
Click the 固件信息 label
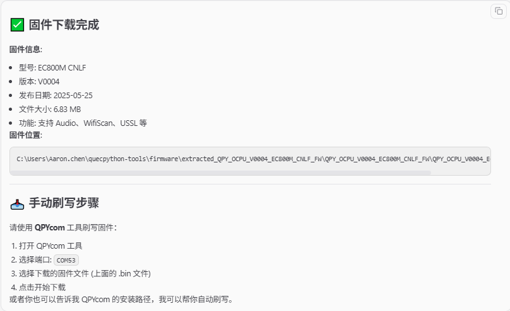[x=26, y=49]
